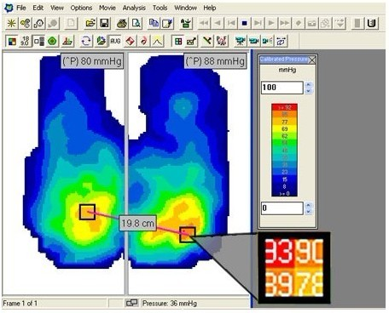Decrease the lower pressure limit 0 stepper
Viewport: 389px width, 313px height.
(309, 212)
